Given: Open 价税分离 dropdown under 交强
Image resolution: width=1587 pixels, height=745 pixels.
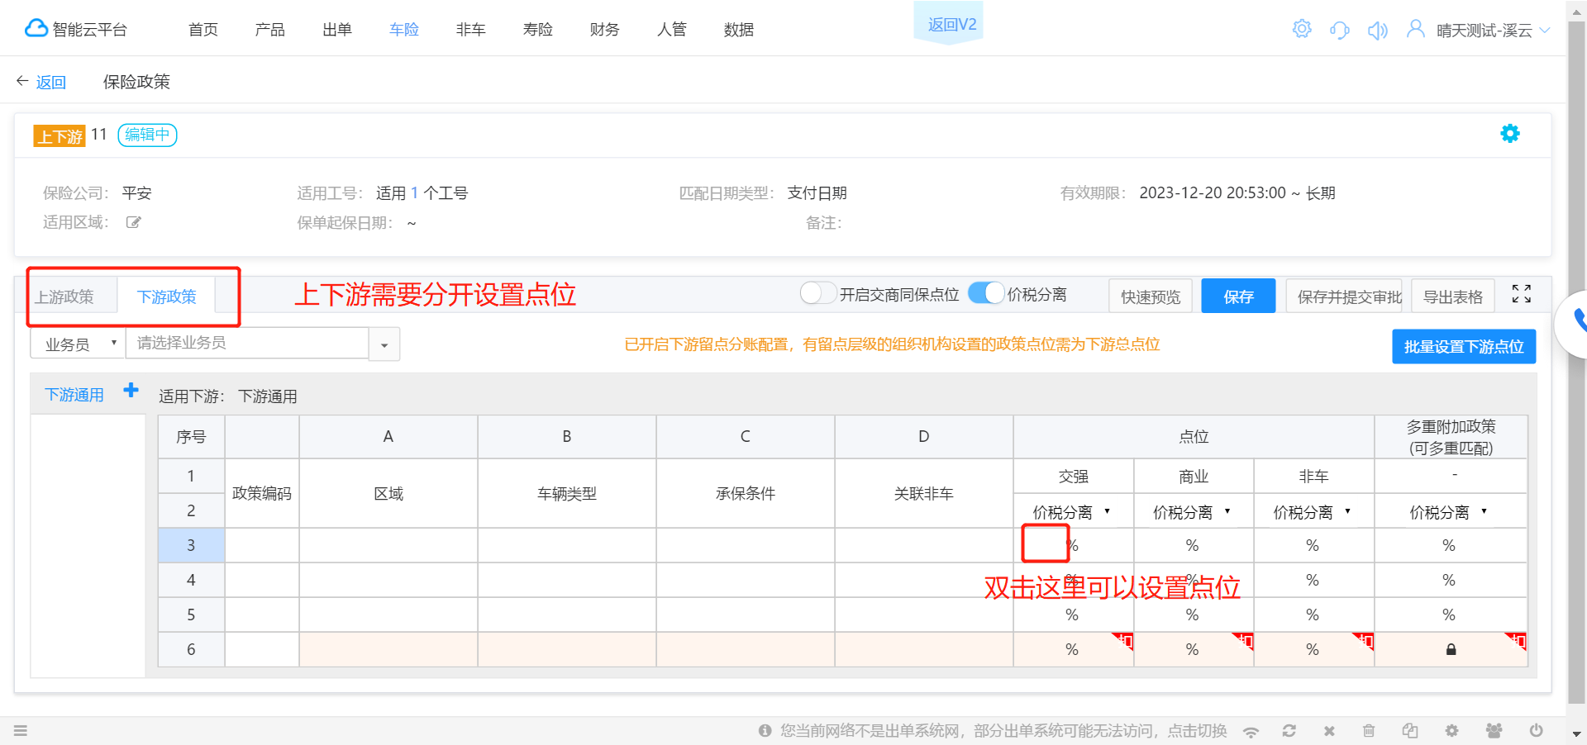Looking at the screenshot, I should click(x=1072, y=512).
